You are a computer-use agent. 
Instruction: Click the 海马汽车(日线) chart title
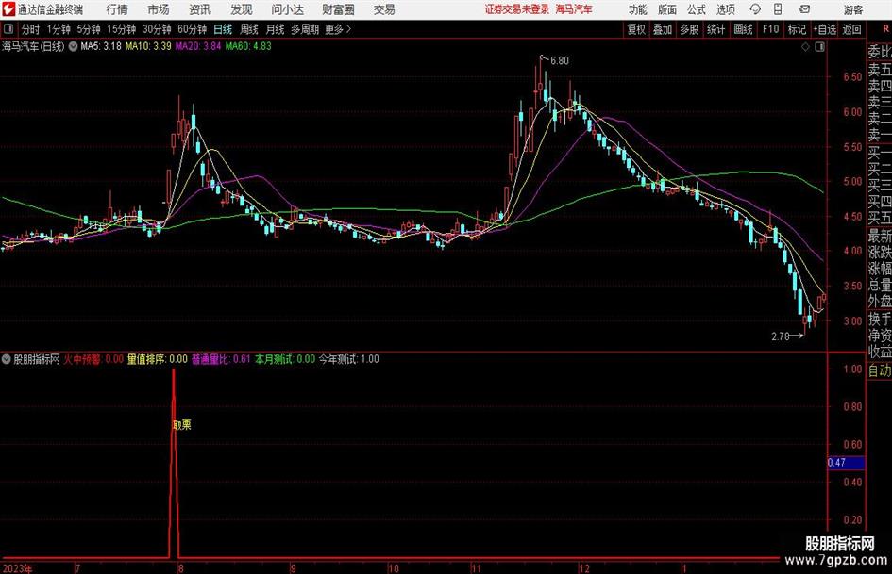point(34,46)
